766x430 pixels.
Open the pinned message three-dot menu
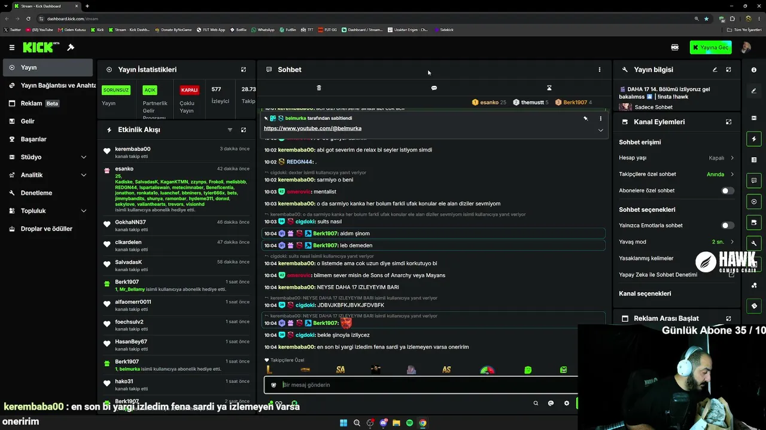pos(601,118)
